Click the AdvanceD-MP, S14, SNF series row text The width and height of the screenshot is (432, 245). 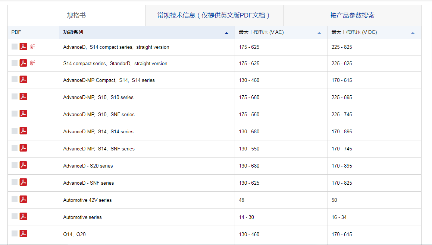(x=99, y=149)
